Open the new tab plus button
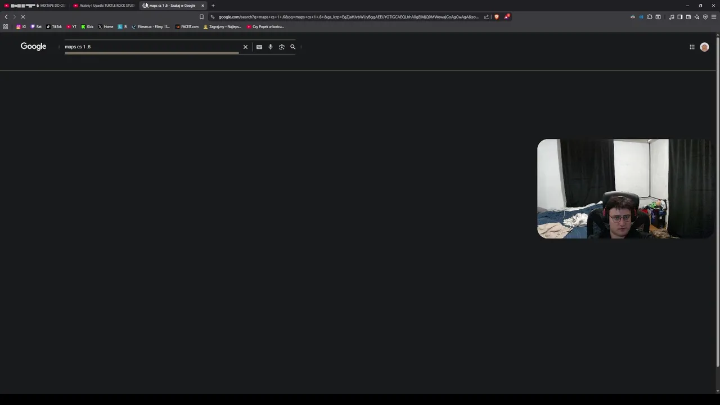The height and width of the screenshot is (405, 720). click(213, 6)
